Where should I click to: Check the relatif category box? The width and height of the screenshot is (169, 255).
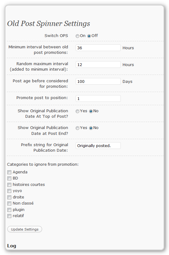9,216
